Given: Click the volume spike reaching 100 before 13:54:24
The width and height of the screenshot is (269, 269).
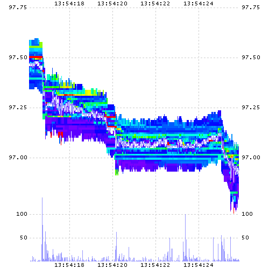Looking at the screenshot, I should tap(185, 238).
